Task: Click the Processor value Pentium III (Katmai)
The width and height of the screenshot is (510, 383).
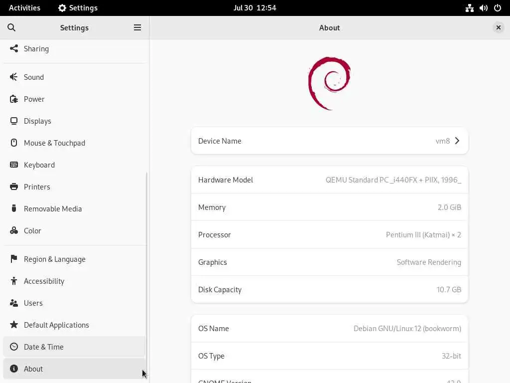Action: click(423, 234)
